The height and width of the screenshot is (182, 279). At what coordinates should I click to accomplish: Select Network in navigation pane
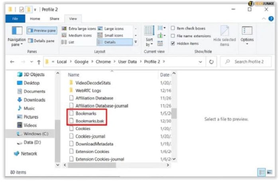[26, 154]
